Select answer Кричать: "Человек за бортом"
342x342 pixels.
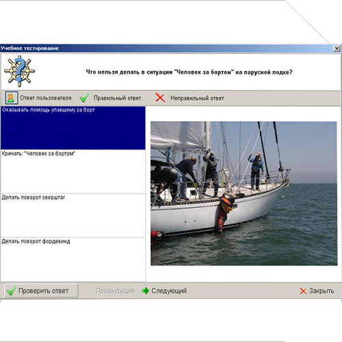pyautogui.click(x=73, y=172)
